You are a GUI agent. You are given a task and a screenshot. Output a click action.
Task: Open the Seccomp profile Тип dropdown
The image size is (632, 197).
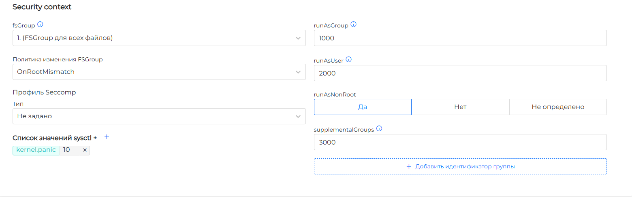[154, 116]
